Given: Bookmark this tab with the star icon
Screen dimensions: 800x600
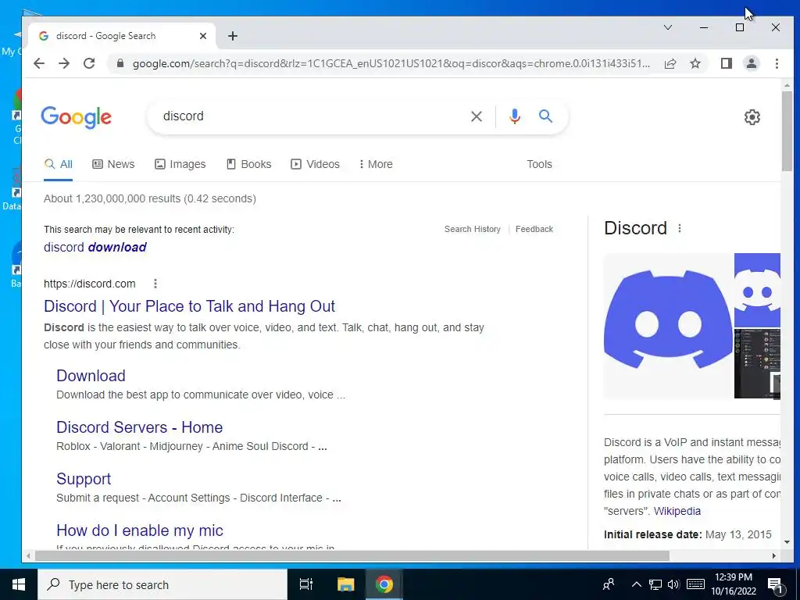Looking at the screenshot, I should pyautogui.click(x=695, y=63).
